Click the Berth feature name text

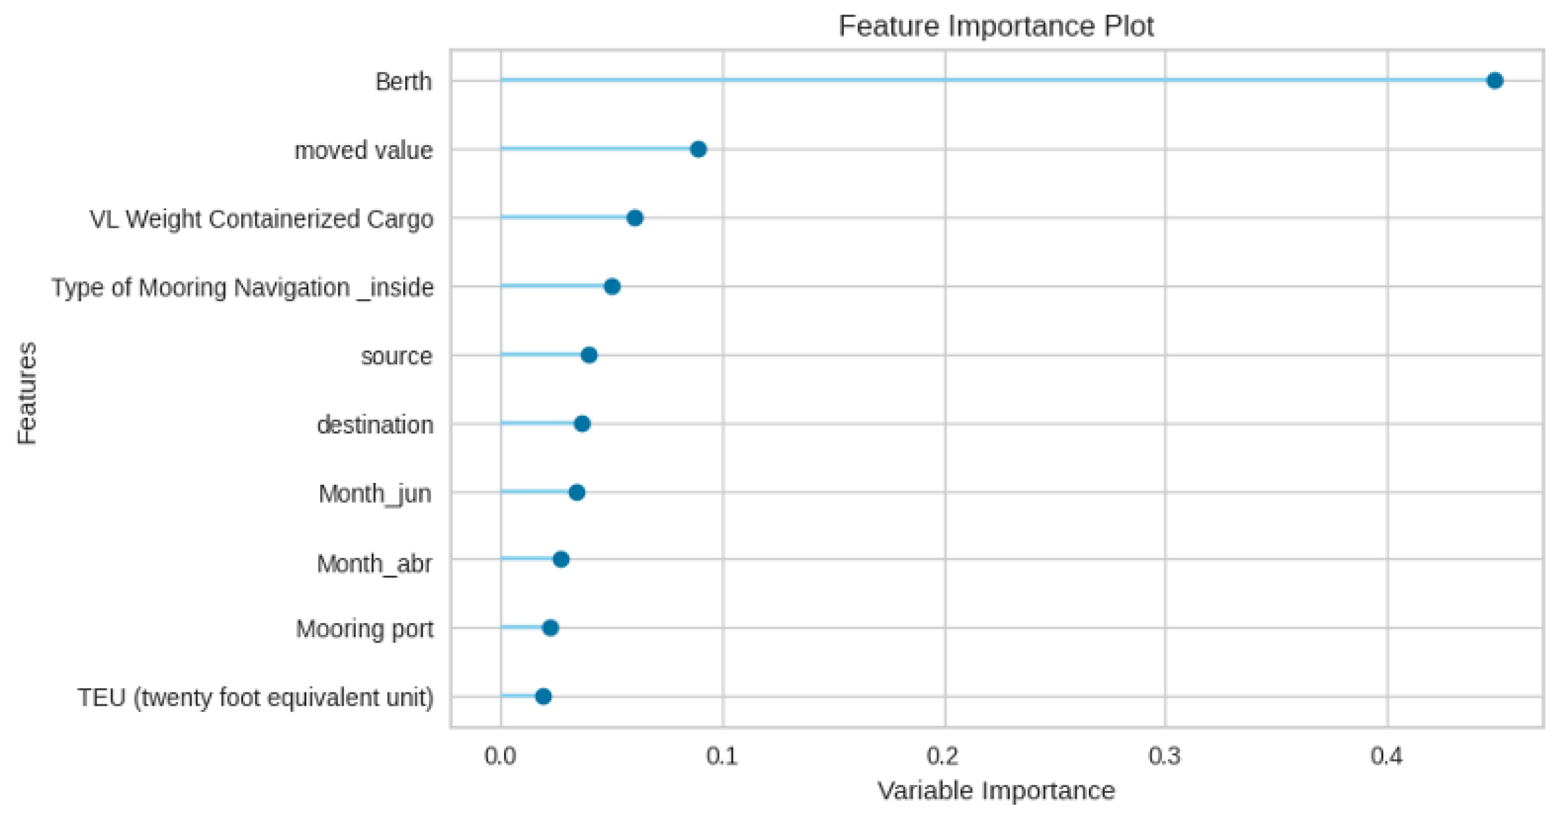tap(404, 82)
